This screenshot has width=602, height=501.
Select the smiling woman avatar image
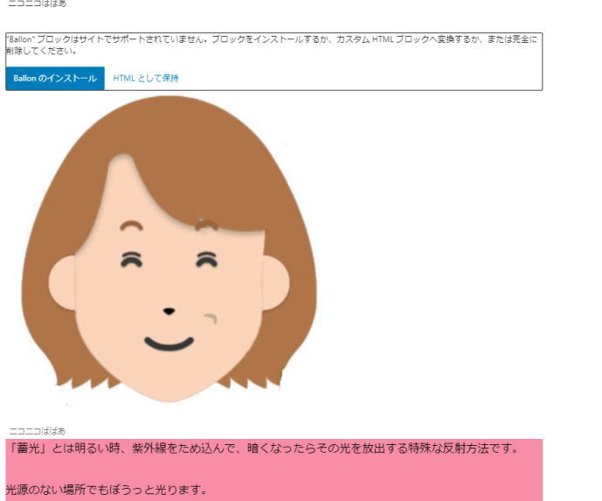tap(169, 249)
